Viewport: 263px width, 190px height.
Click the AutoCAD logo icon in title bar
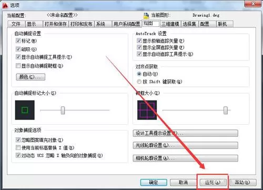[x=5, y=5]
